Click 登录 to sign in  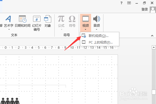[x=145, y=9]
